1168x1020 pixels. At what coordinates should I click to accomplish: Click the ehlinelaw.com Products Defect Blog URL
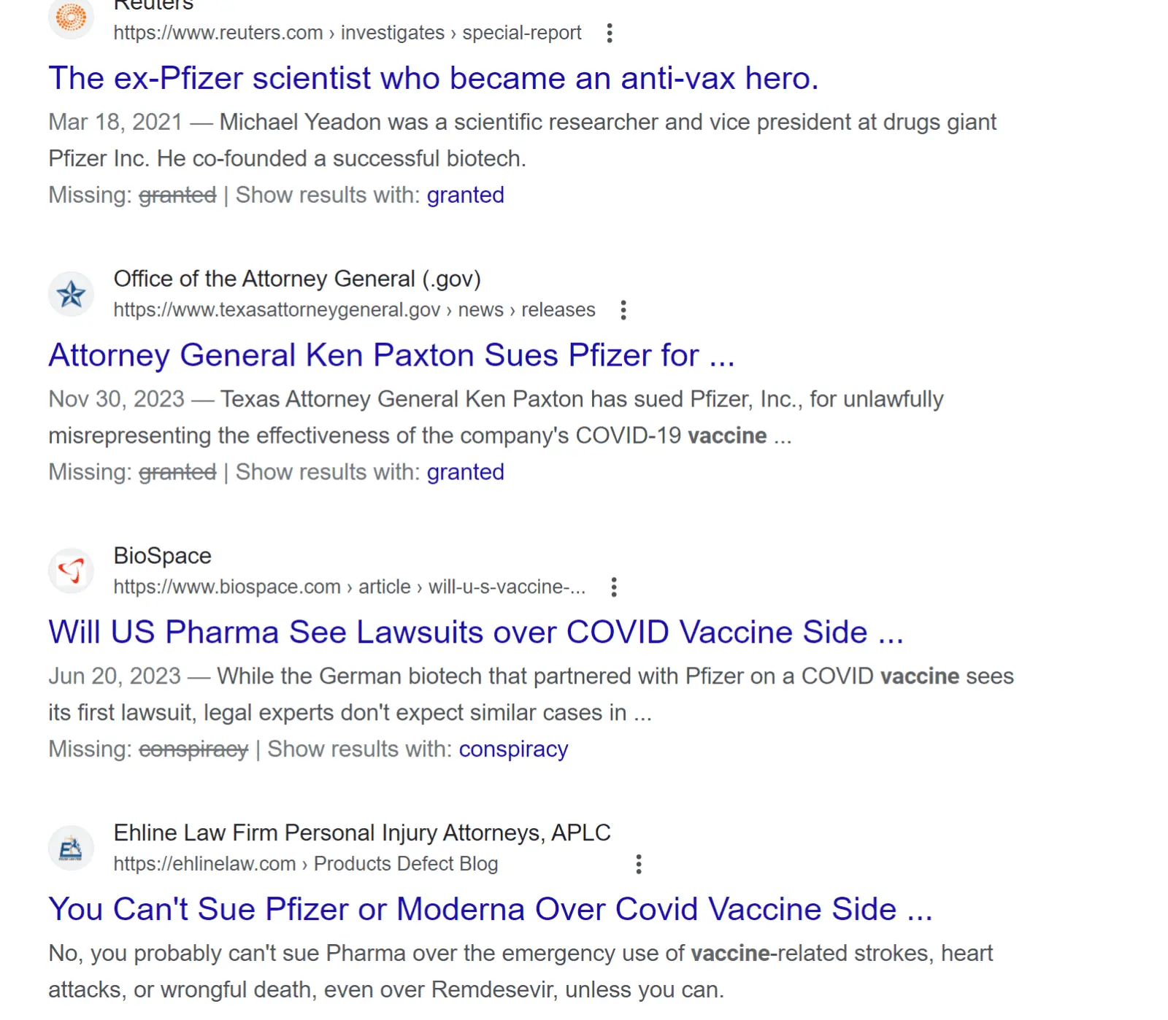(305, 864)
